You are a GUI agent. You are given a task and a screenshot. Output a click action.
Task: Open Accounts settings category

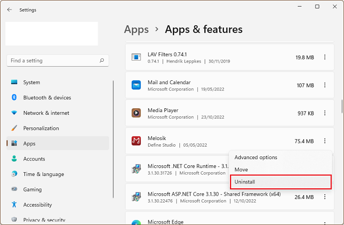[57, 159]
